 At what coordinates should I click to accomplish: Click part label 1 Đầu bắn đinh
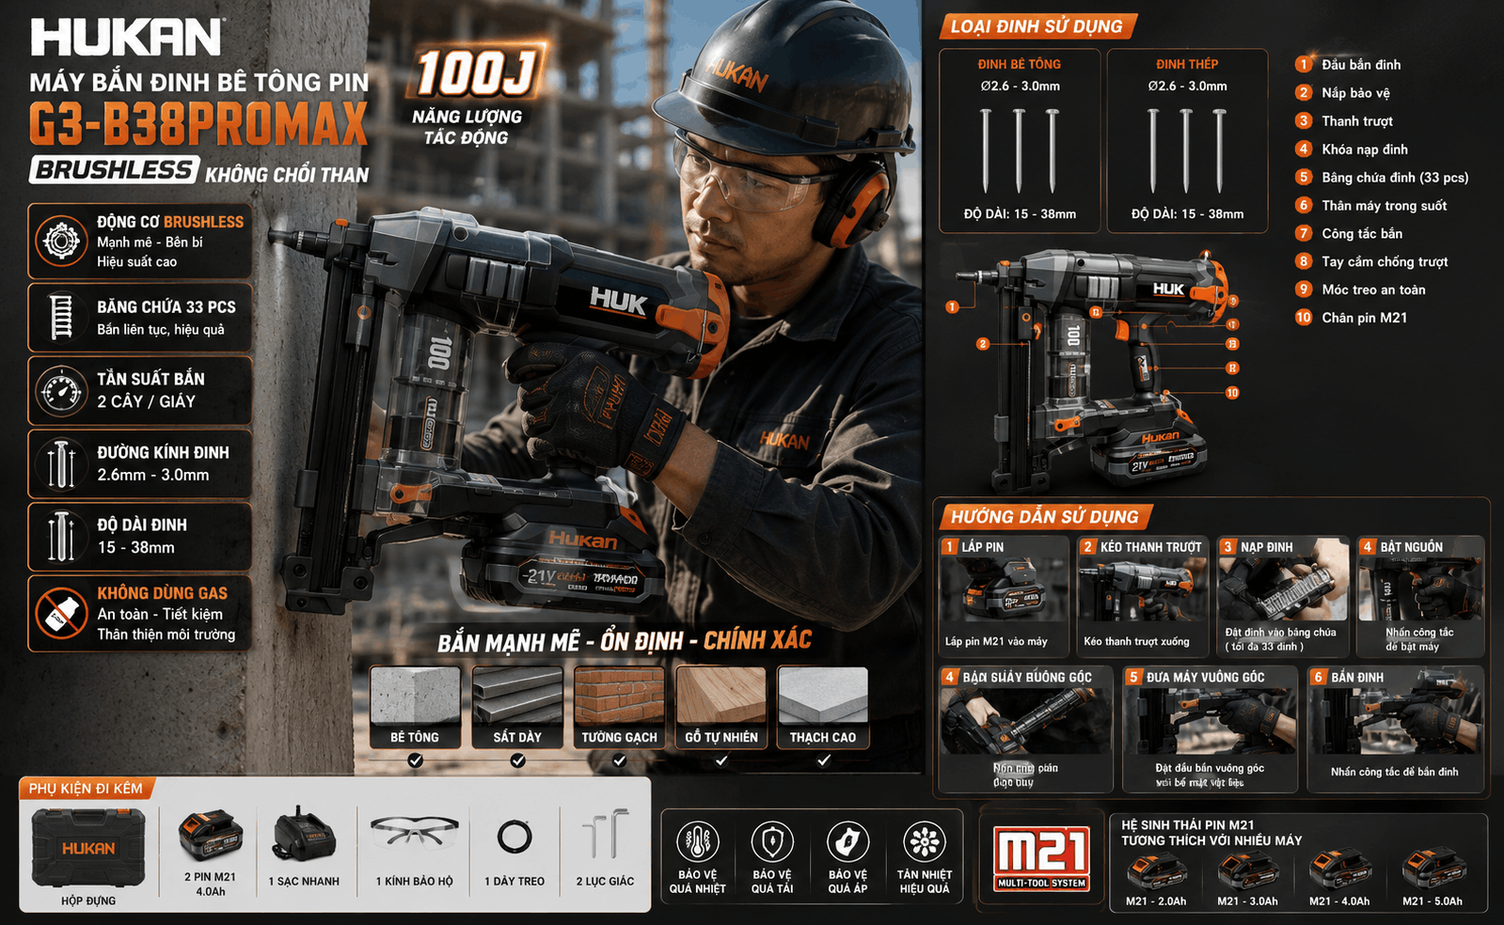pos(1348,64)
